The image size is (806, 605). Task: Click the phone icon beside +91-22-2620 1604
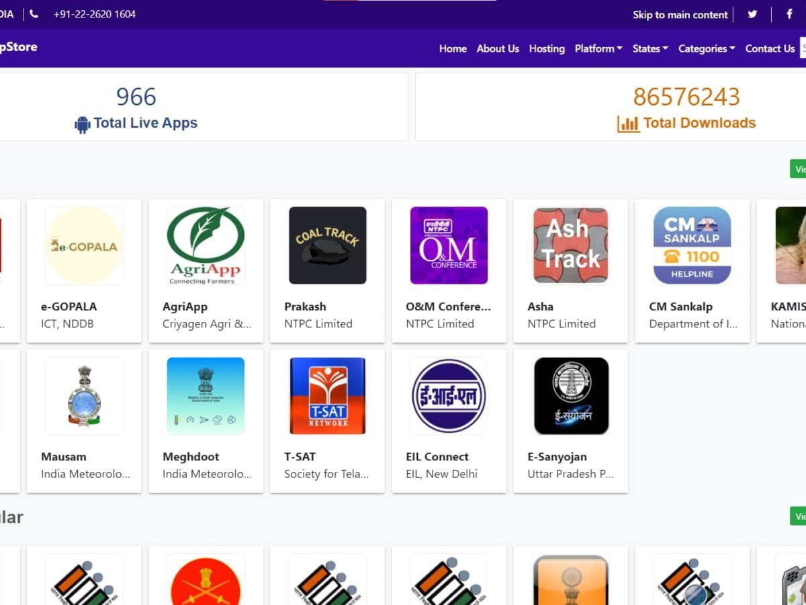pyautogui.click(x=34, y=13)
